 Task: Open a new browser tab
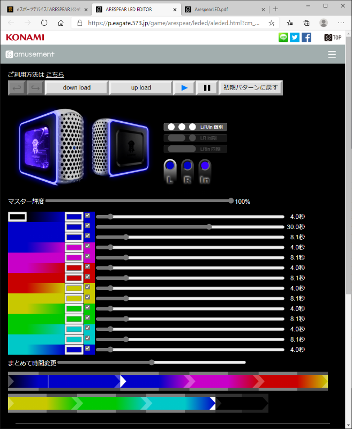275,9
